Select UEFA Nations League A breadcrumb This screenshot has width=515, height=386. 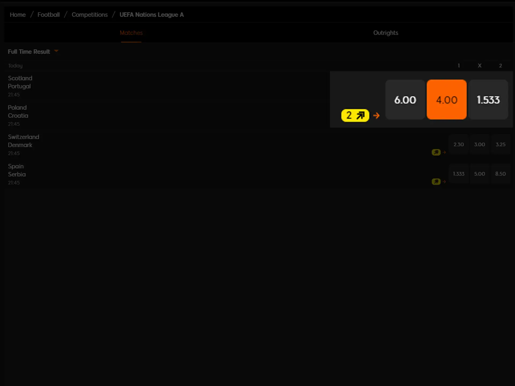click(x=152, y=15)
